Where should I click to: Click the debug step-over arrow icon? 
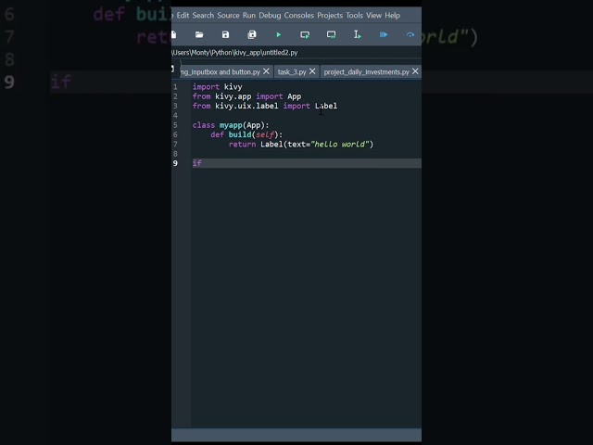pyautogui.click(x=410, y=35)
